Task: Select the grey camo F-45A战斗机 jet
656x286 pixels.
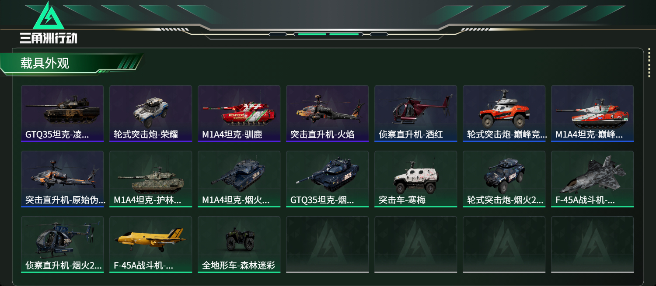Action: pyautogui.click(x=592, y=179)
